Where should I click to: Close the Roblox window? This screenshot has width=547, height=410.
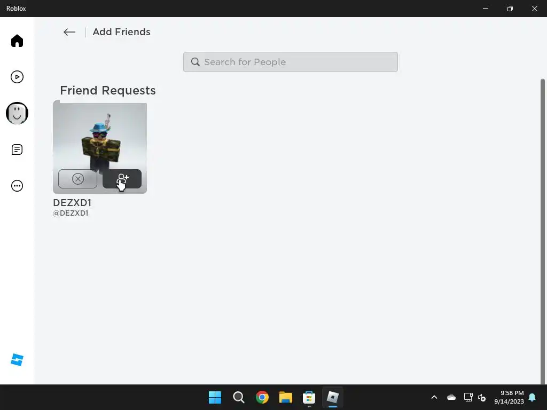coord(534,9)
